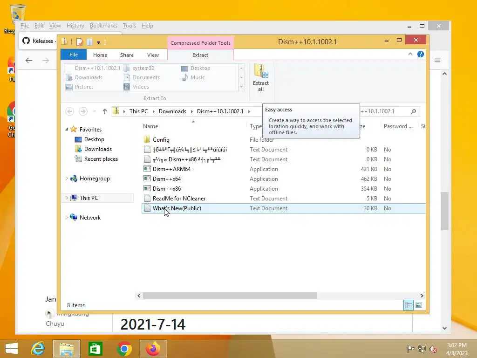Select ReadMe for NCleaner file icon
This screenshot has height=358, width=477.
[x=147, y=198]
